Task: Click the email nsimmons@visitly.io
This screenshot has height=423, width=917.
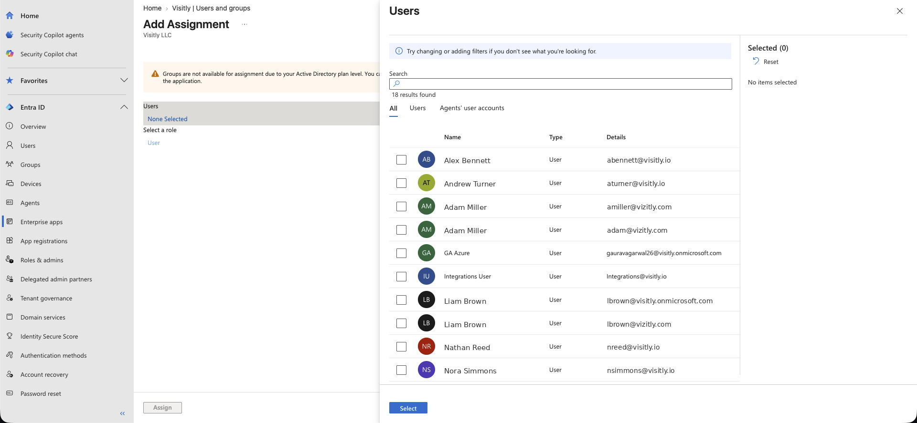Action: pos(640,371)
